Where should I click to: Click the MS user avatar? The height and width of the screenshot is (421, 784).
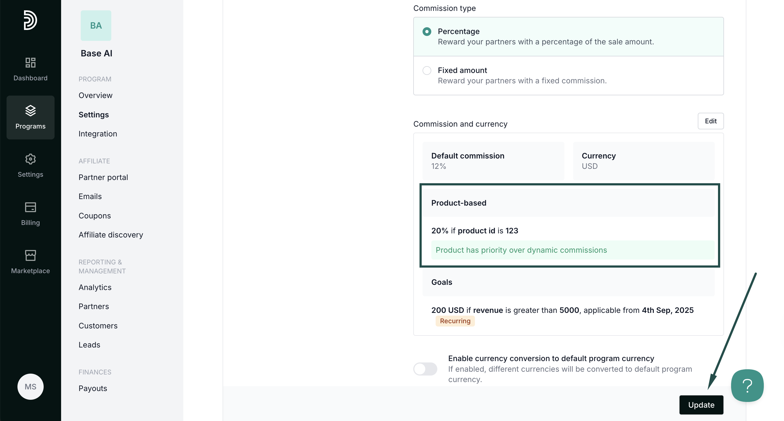point(31,386)
